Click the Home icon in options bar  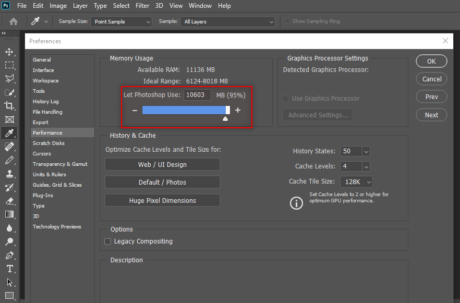tap(14, 21)
